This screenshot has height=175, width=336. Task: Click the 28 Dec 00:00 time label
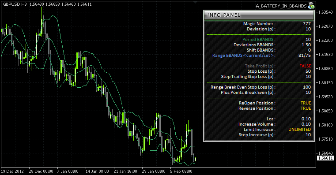(41, 171)
